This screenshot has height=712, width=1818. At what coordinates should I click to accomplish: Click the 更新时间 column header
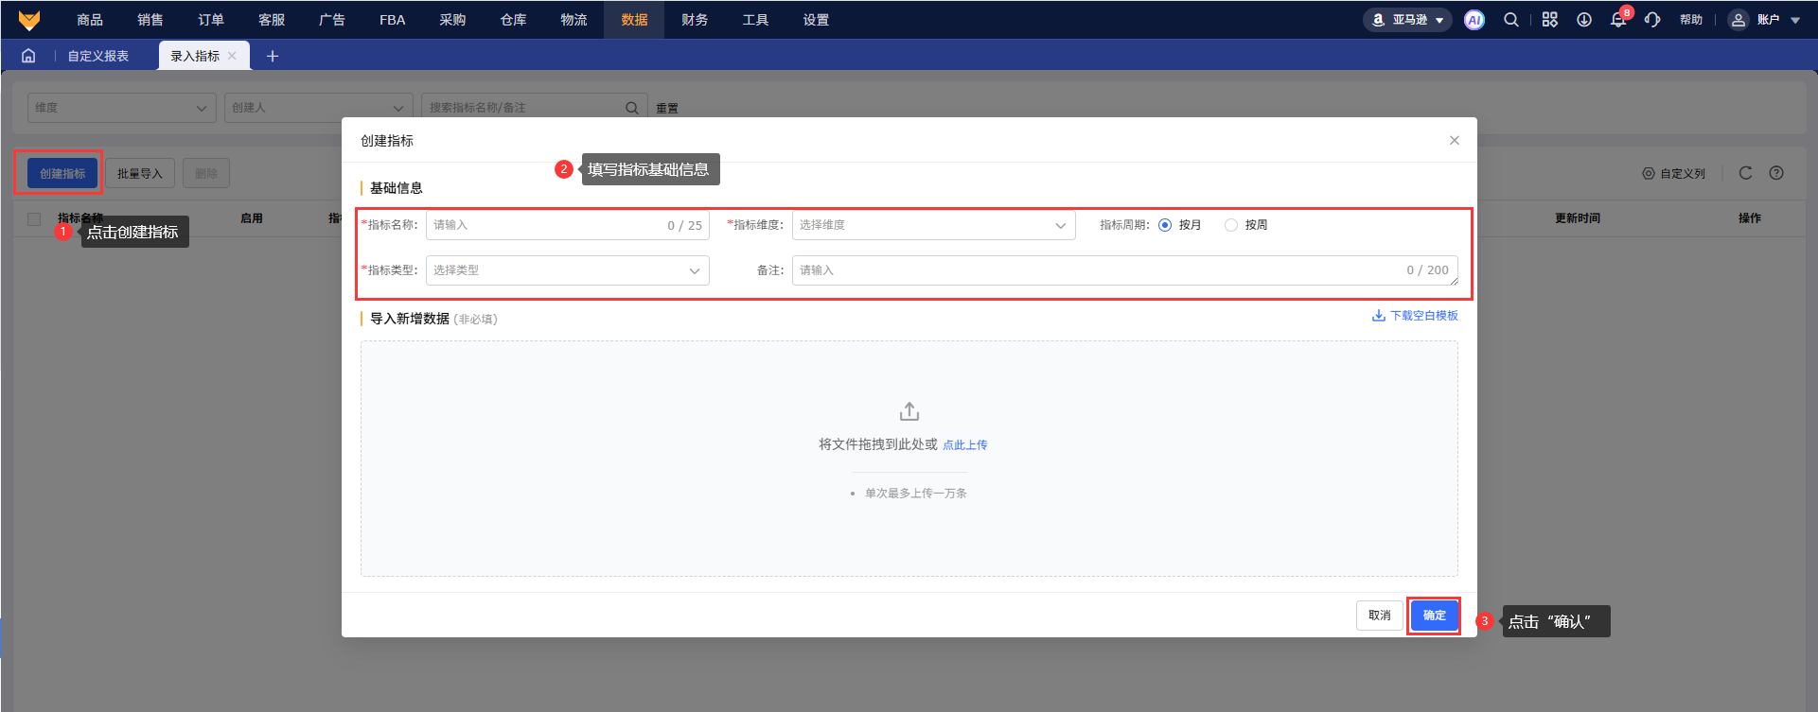(x=1578, y=218)
